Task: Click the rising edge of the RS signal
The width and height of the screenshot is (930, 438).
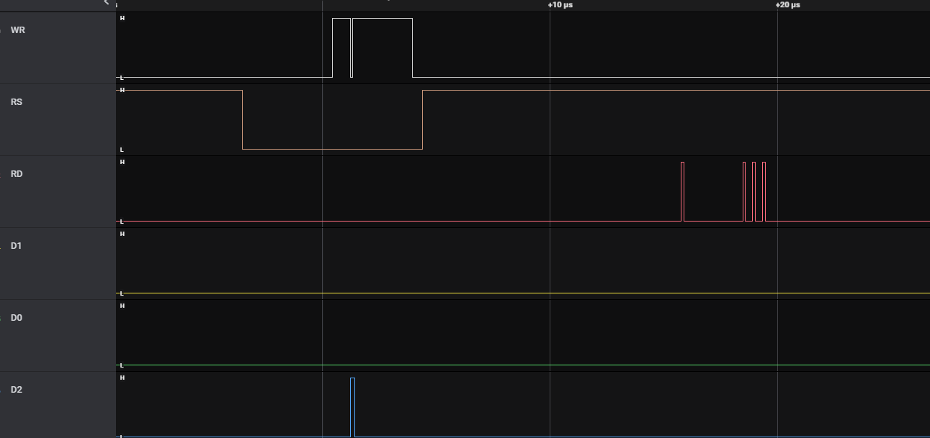Action: pos(422,119)
